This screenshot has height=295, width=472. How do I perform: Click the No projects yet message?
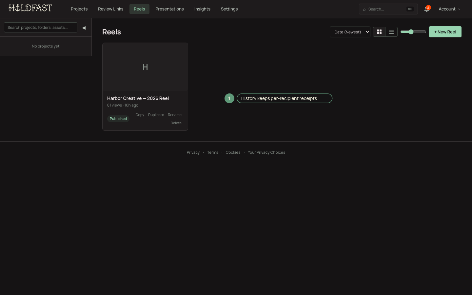click(46, 46)
